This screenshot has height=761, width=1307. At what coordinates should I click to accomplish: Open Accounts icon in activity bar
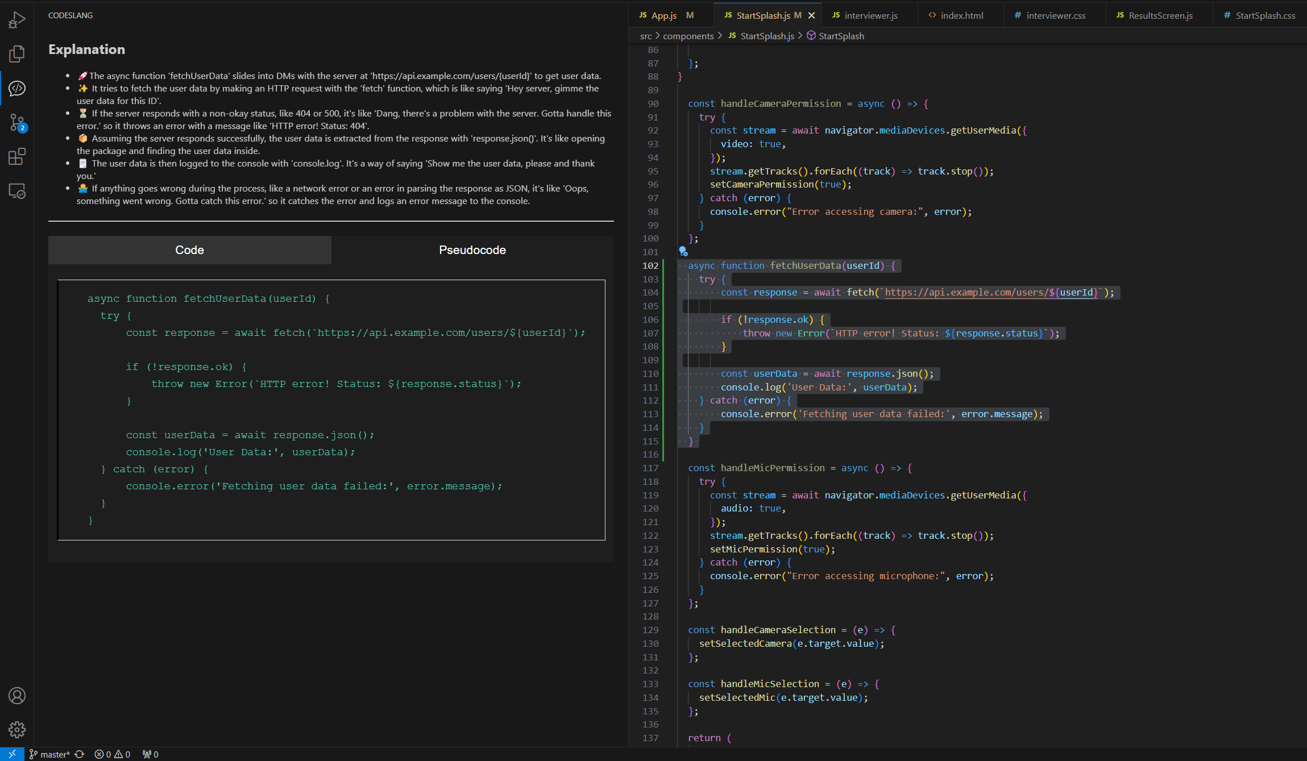coord(16,696)
